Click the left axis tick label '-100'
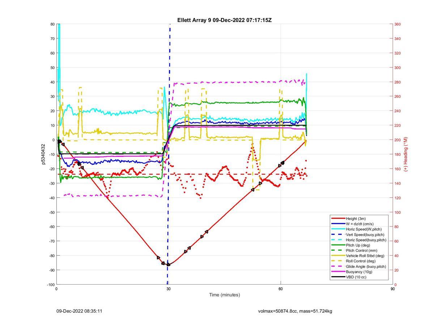This screenshot has height=320, width=434. tap(51, 285)
